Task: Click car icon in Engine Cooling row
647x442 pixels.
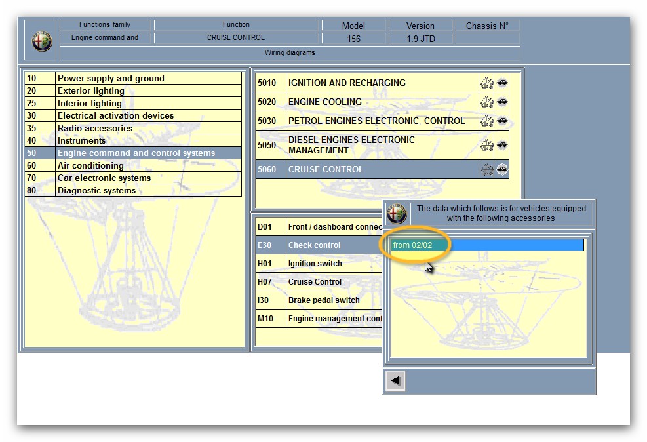Action: 501,102
